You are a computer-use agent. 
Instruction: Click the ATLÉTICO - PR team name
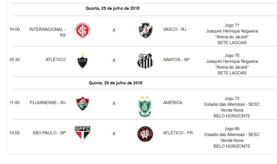click(178, 133)
